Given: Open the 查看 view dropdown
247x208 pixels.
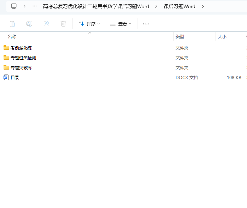Looking at the screenshot, I should pos(120,24).
